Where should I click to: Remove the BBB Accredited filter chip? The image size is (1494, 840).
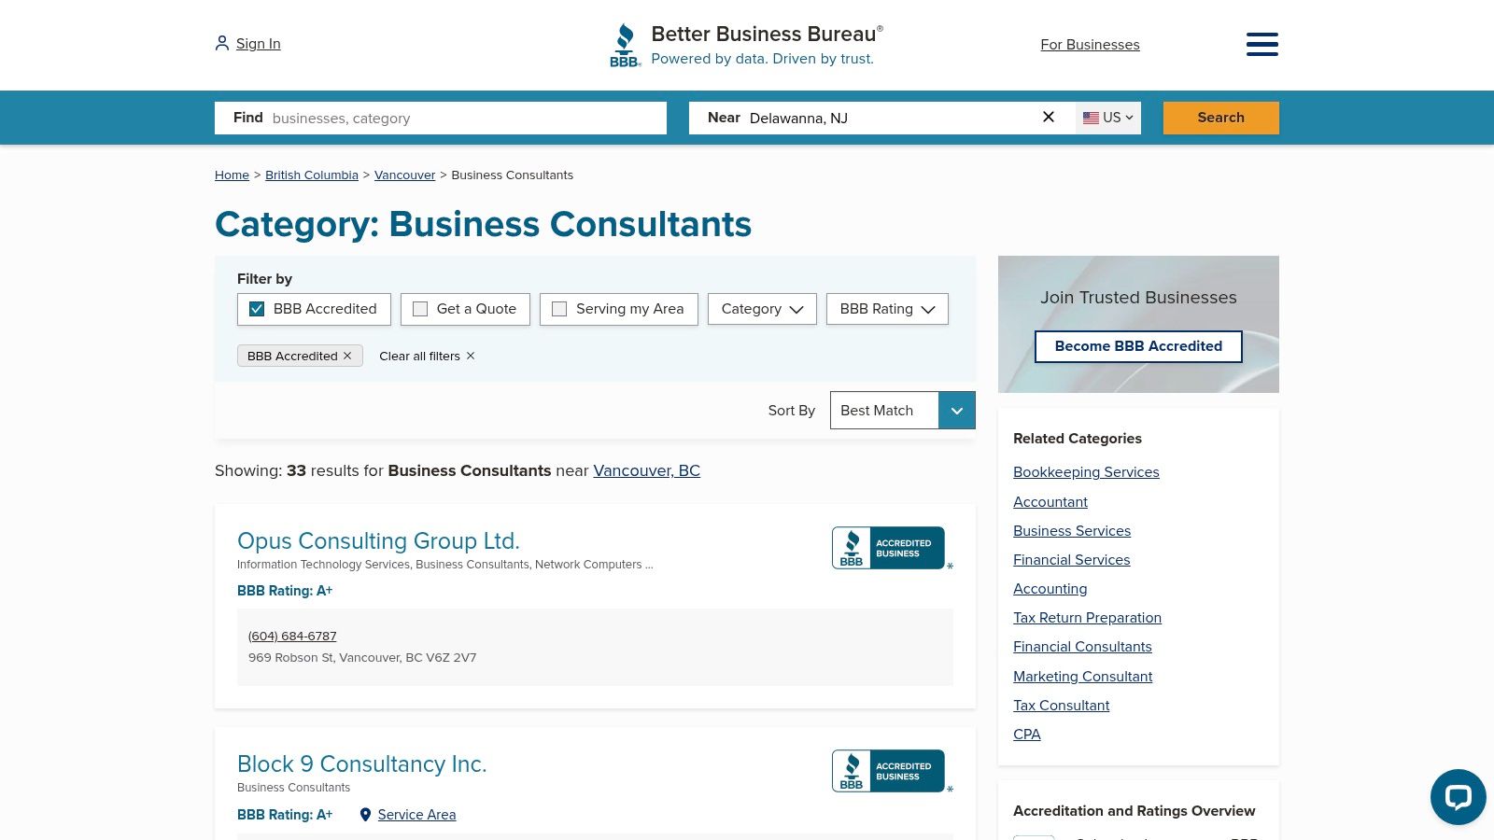tap(347, 356)
